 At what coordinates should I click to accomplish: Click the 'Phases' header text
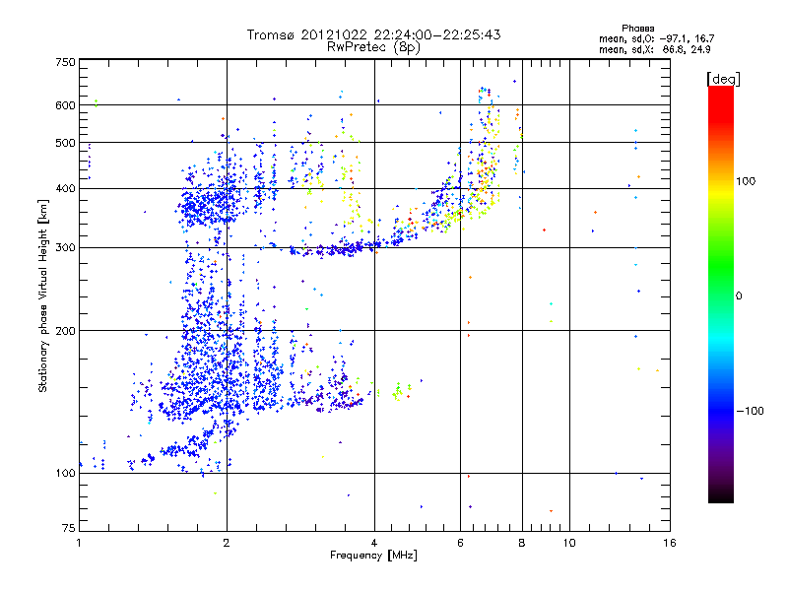tap(637, 29)
